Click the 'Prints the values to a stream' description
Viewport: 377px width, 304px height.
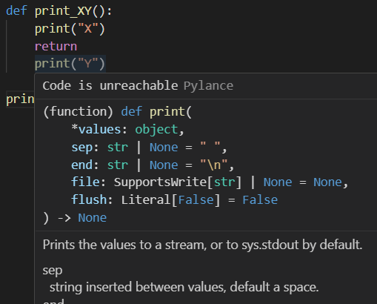coord(202,245)
